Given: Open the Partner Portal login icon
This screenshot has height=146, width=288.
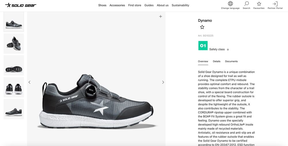Looking at the screenshot, I should [x=275, y=4].
